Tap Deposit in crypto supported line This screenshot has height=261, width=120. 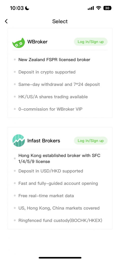coord(47,72)
